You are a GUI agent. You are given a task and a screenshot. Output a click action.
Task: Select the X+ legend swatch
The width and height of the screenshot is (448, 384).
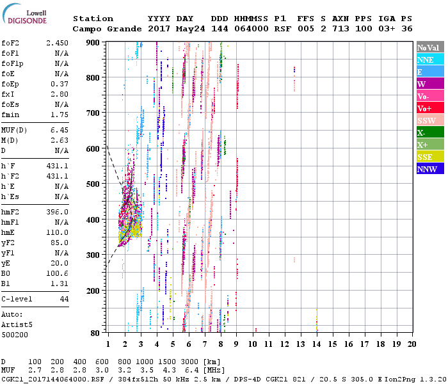pyautogui.click(x=430, y=144)
